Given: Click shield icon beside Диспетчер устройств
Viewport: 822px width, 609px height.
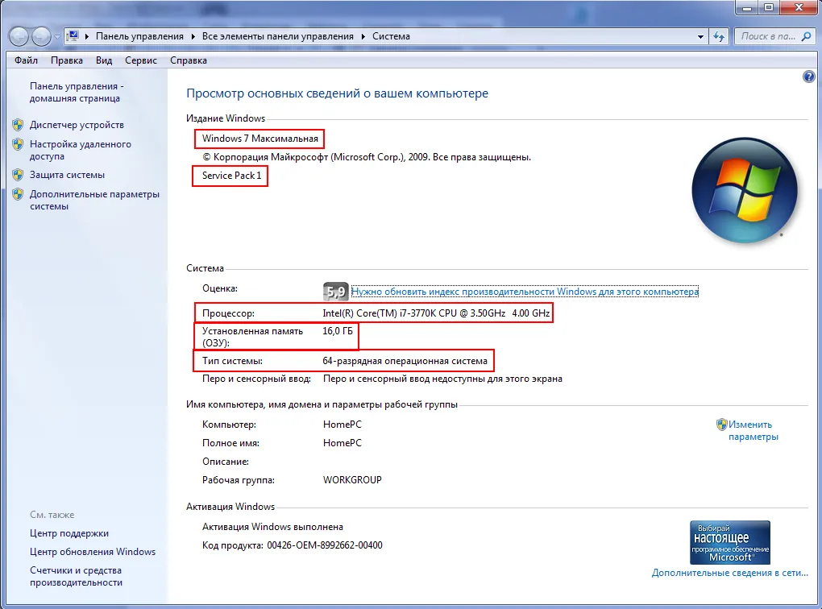Looking at the screenshot, I should [x=18, y=125].
